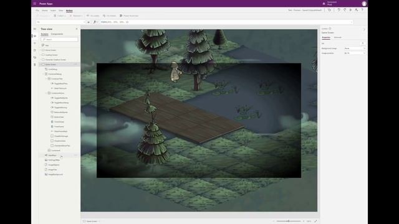Click the fit-to-window icon at bottom right
The width and height of the screenshot is (399, 224).
point(315,222)
